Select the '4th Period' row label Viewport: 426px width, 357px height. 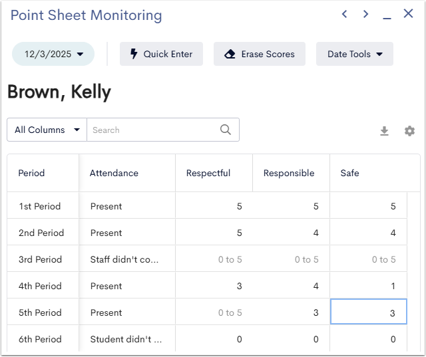[40, 286]
